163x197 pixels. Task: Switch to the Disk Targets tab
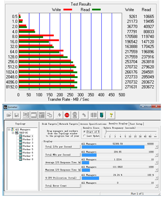point(49,124)
